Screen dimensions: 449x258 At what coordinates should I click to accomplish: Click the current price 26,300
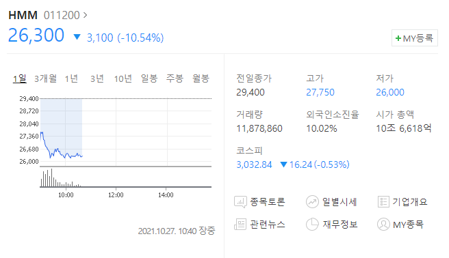click(36, 35)
